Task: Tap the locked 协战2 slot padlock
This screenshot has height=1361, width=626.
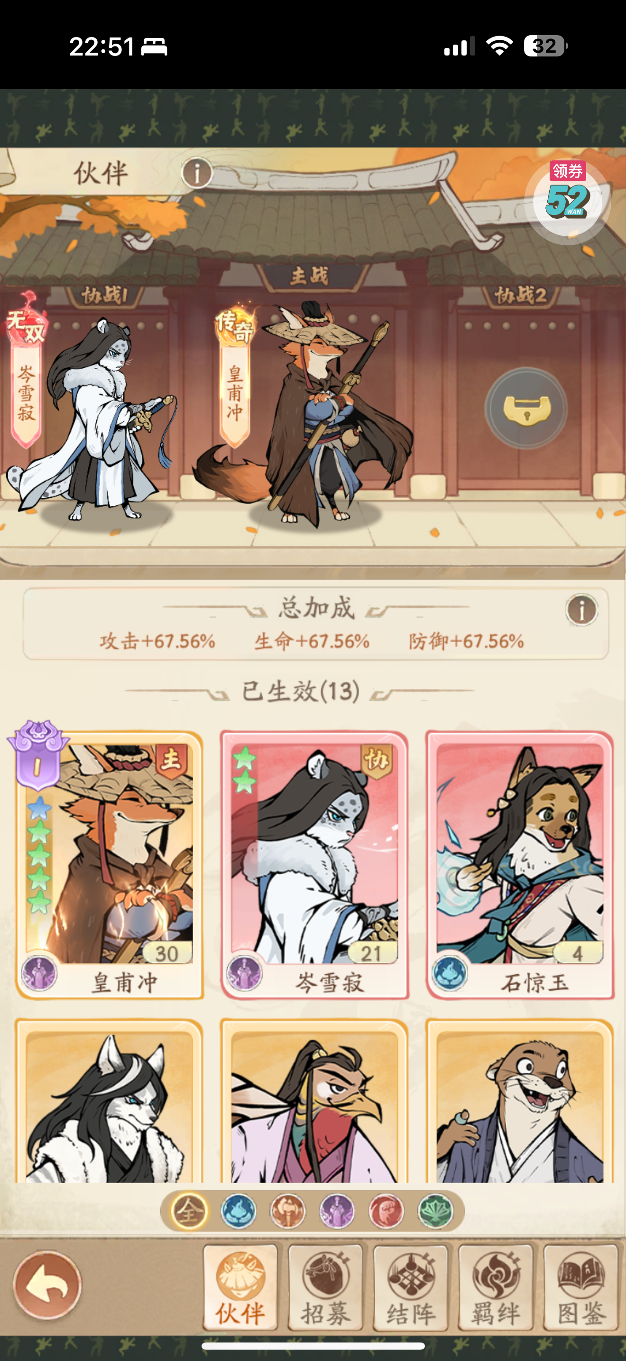Action: (x=526, y=409)
